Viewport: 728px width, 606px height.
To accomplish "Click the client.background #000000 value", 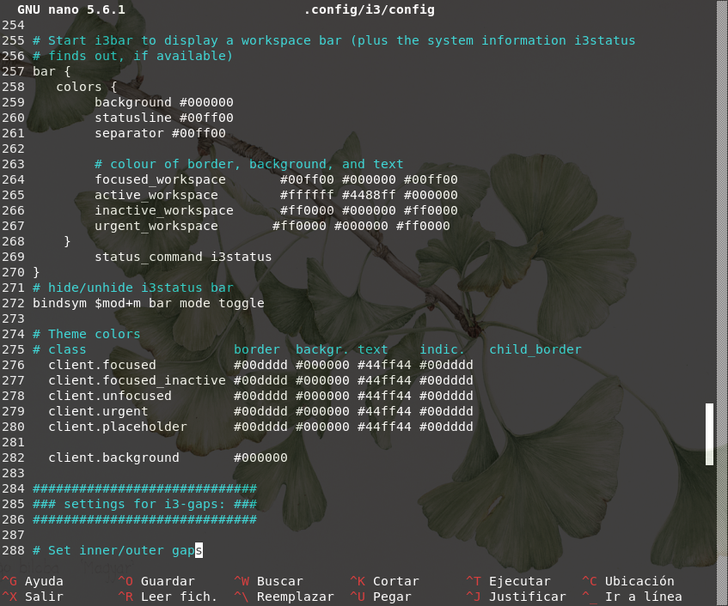I will [x=260, y=458].
